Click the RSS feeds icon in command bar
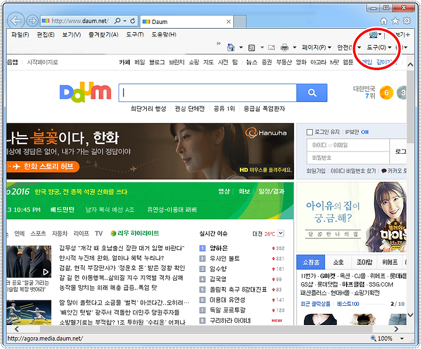The image size is (421, 349). click(x=251, y=48)
